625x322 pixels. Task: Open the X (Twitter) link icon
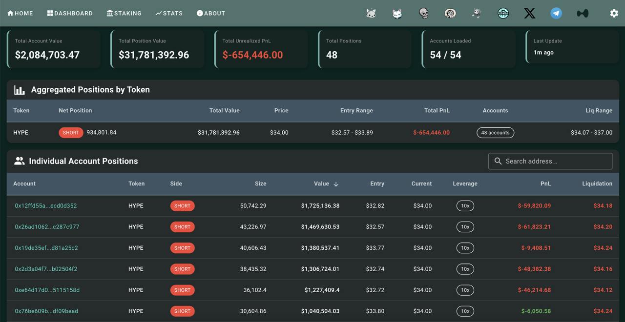529,13
